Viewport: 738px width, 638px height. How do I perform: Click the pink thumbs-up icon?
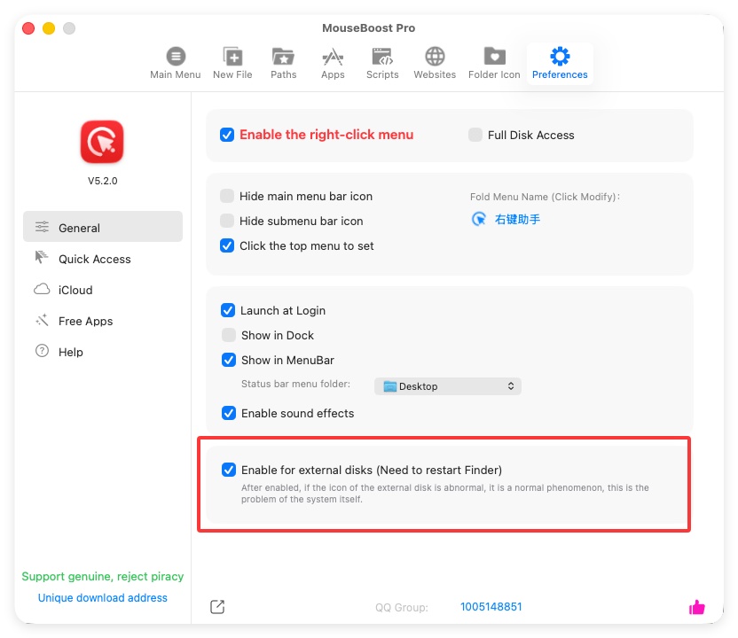click(697, 607)
